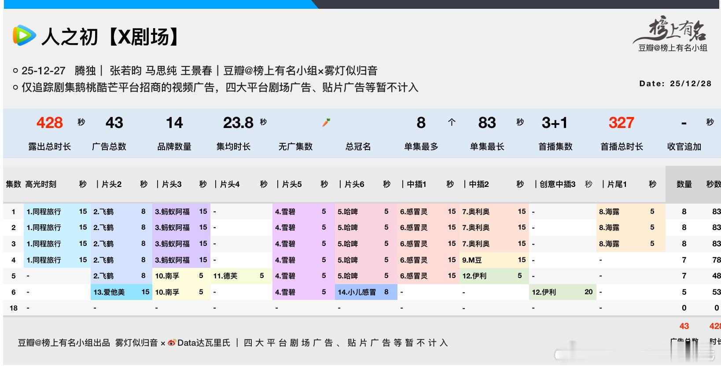
Task: Click 12.伊利 in the 创意中插3 column
Action: point(544,292)
